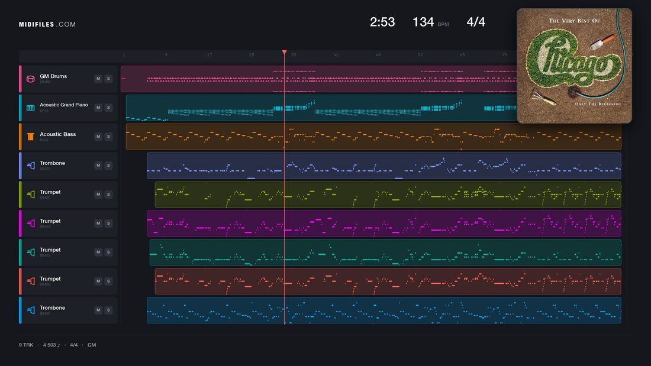Select the lavender Trombone track name

52,163
